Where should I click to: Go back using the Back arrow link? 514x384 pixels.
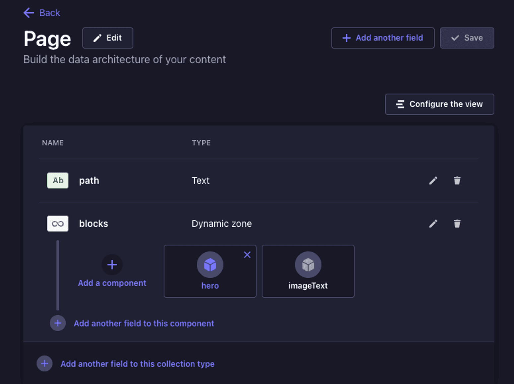click(42, 13)
